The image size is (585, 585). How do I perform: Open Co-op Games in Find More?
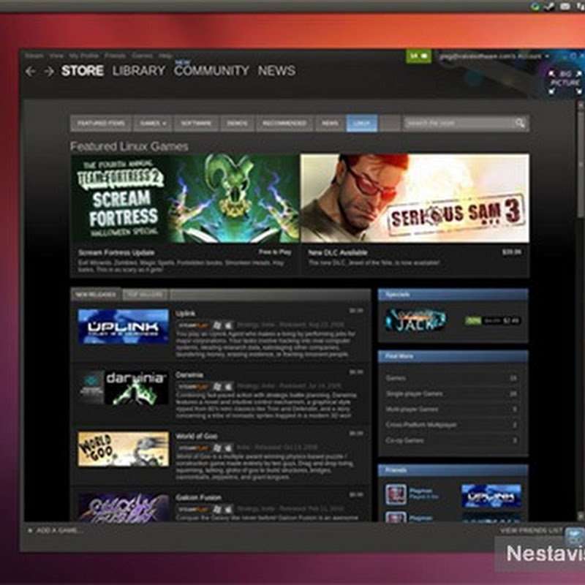coord(453,440)
